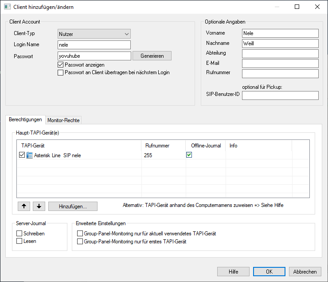
Task: Enable Group-Panel-Monitoring nur für erstes TAPI-Gerät
Action: pos(80,242)
